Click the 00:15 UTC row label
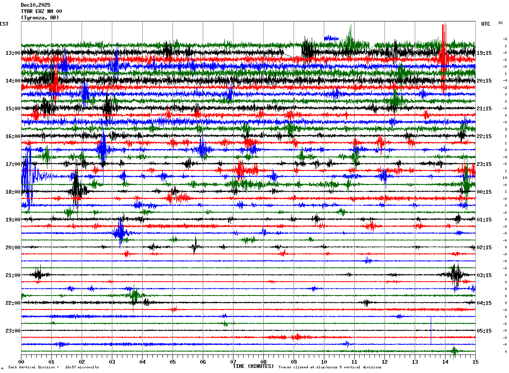The image size is (509, 373). point(484,192)
